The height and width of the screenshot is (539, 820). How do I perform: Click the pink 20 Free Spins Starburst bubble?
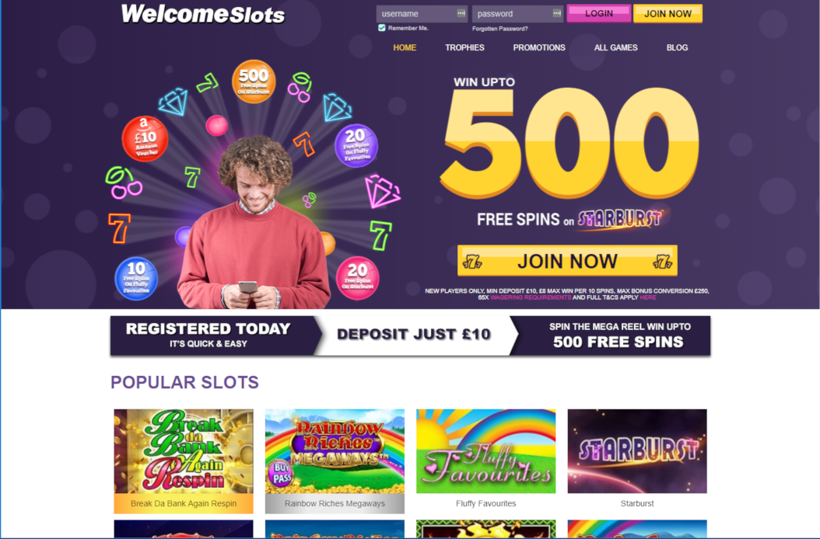[357, 278]
